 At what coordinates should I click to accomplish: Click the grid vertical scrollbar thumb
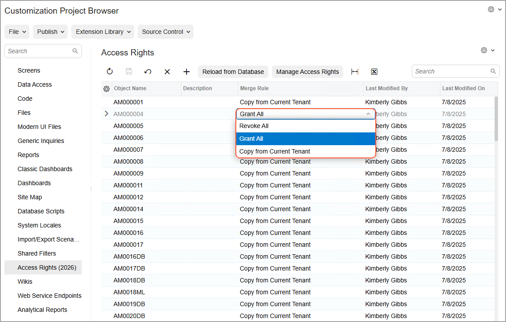[x=496, y=119]
